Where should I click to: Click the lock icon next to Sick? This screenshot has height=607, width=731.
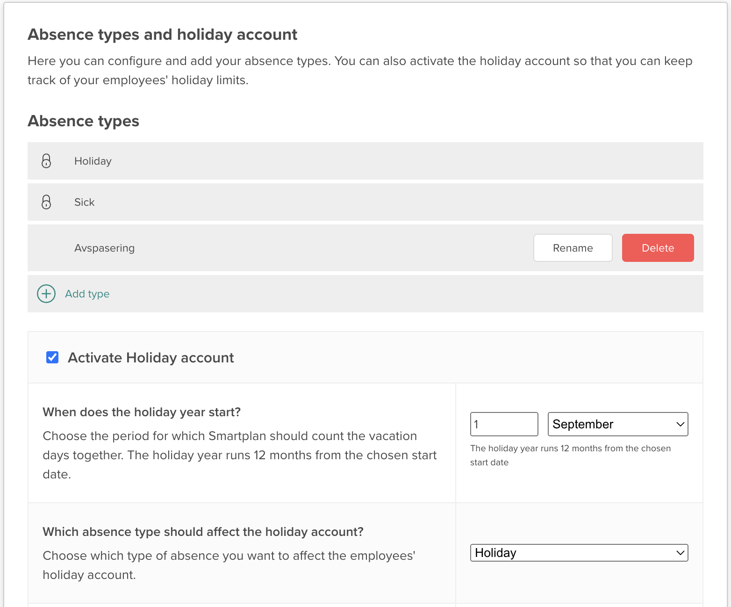(x=46, y=202)
